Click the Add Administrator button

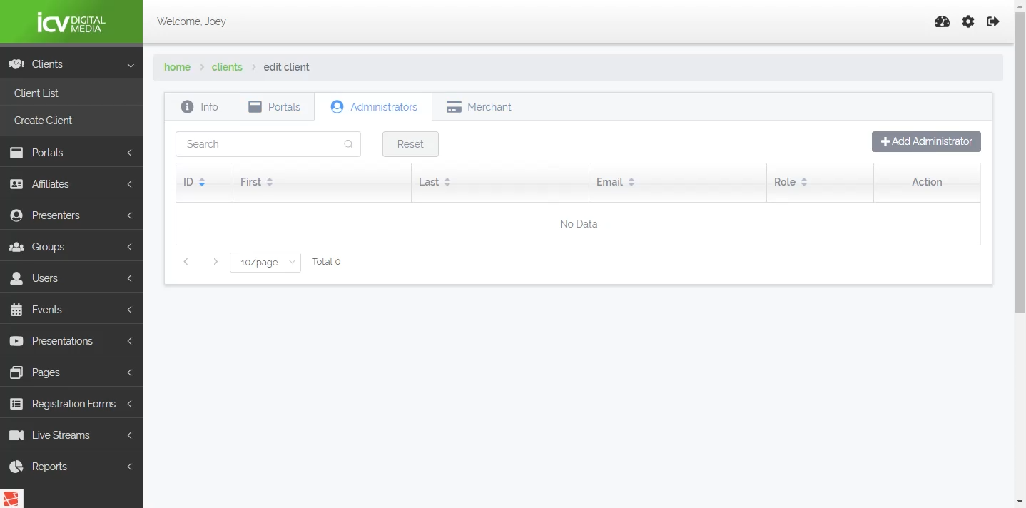pos(926,141)
